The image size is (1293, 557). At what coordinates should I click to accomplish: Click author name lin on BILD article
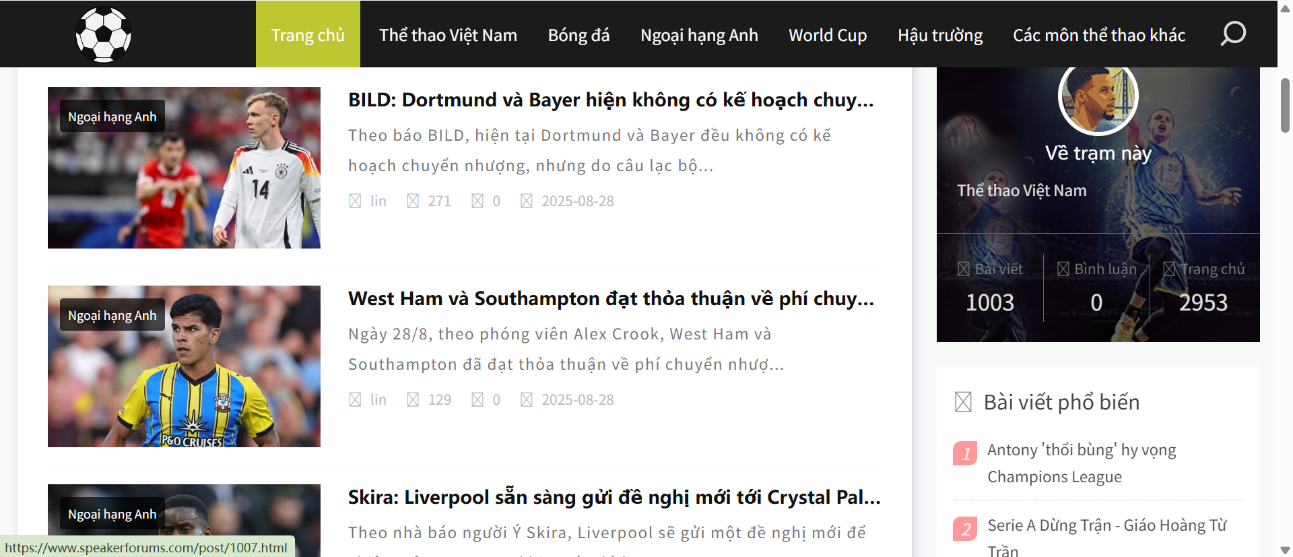pos(378,201)
